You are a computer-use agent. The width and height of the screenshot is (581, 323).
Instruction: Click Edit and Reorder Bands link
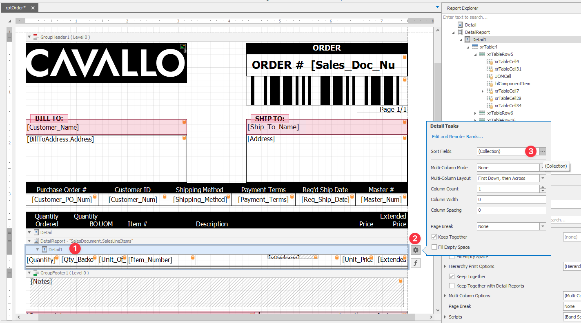pyautogui.click(x=457, y=137)
